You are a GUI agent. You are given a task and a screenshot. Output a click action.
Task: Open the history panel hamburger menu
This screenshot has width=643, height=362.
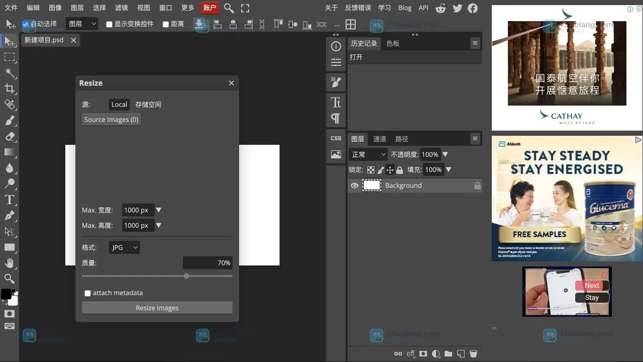tap(475, 43)
